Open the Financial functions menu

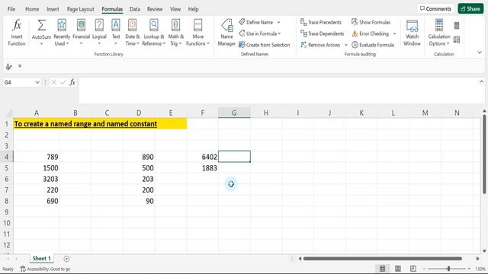(x=81, y=33)
